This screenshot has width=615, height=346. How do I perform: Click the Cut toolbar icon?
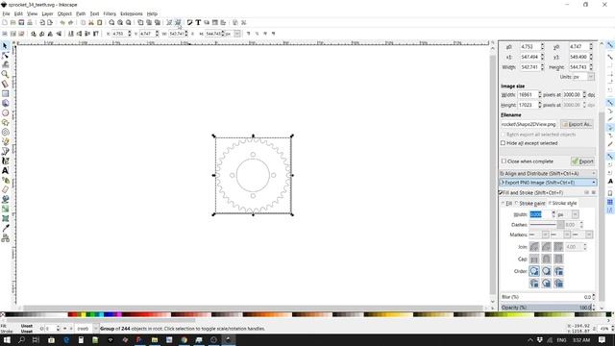(x=91, y=23)
